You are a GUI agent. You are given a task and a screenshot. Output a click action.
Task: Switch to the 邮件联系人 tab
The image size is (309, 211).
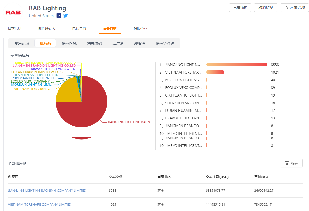(47, 28)
